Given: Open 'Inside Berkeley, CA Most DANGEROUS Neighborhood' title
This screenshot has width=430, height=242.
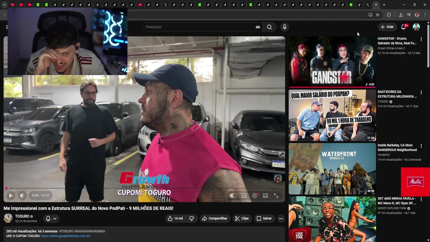Looking at the screenshot, I should [397, 148].
